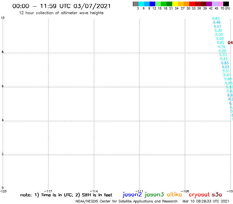The image size is (233, 204).
Task: Select the longitude label -108
Action: coord(185,191)
